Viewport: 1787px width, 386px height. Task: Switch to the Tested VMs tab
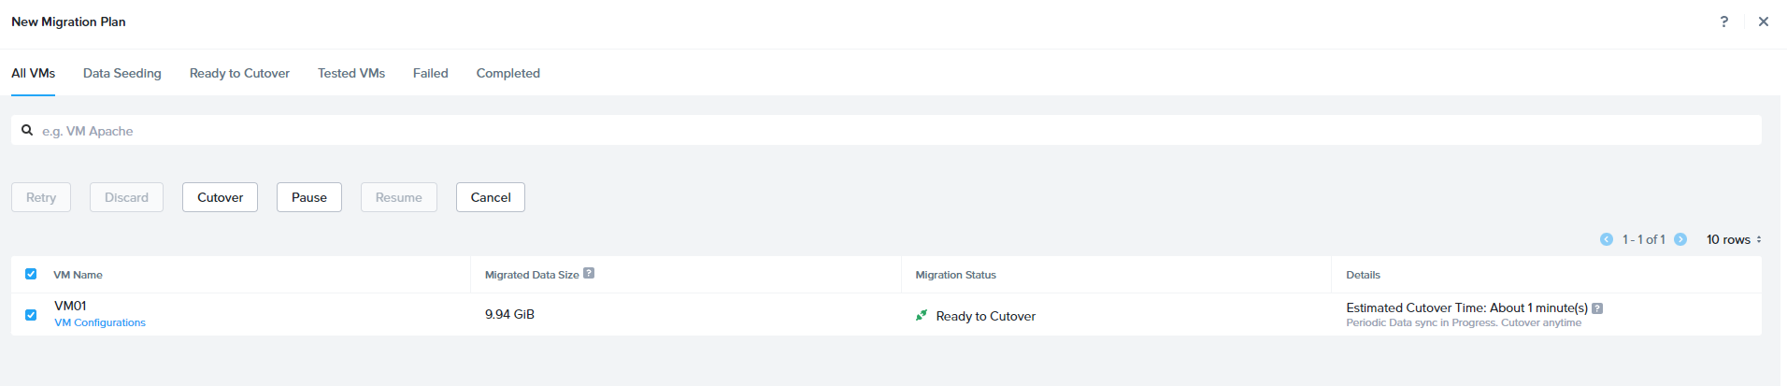point(350,73)
